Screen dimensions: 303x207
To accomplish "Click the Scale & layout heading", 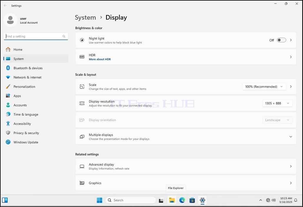I will pyautogui.click(x=85, y=75).
